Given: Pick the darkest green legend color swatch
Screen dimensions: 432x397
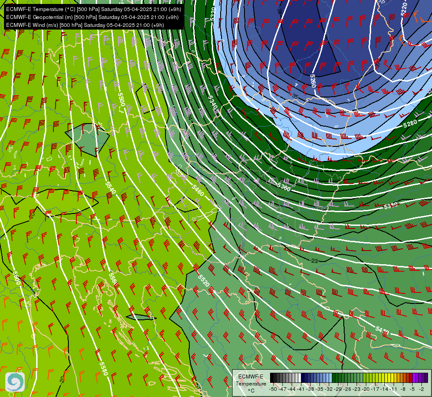Looking at the screenshot, I should pyautogui.click(x=334, y=378).
